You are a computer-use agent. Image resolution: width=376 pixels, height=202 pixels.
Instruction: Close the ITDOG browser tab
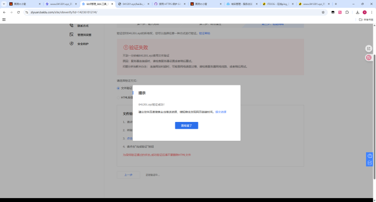(x=293, y=4)
